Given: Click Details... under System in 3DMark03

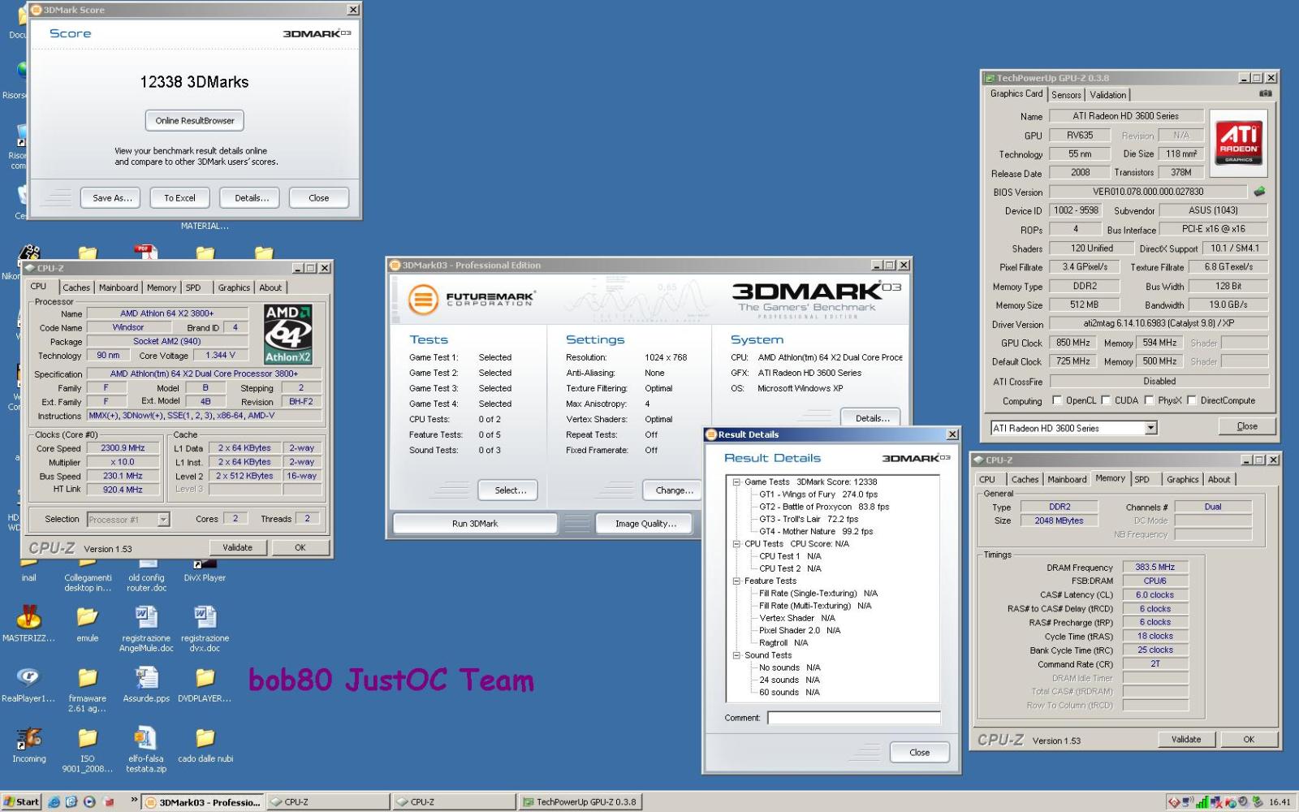Looking at the screenshot, I should [x=872, y=418].
